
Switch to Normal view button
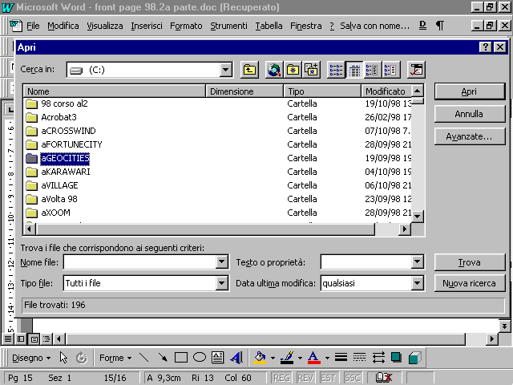[8, 338]
